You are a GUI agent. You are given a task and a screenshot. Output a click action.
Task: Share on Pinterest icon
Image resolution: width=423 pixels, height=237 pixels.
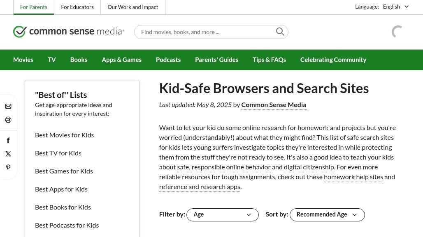click(8, 167)
